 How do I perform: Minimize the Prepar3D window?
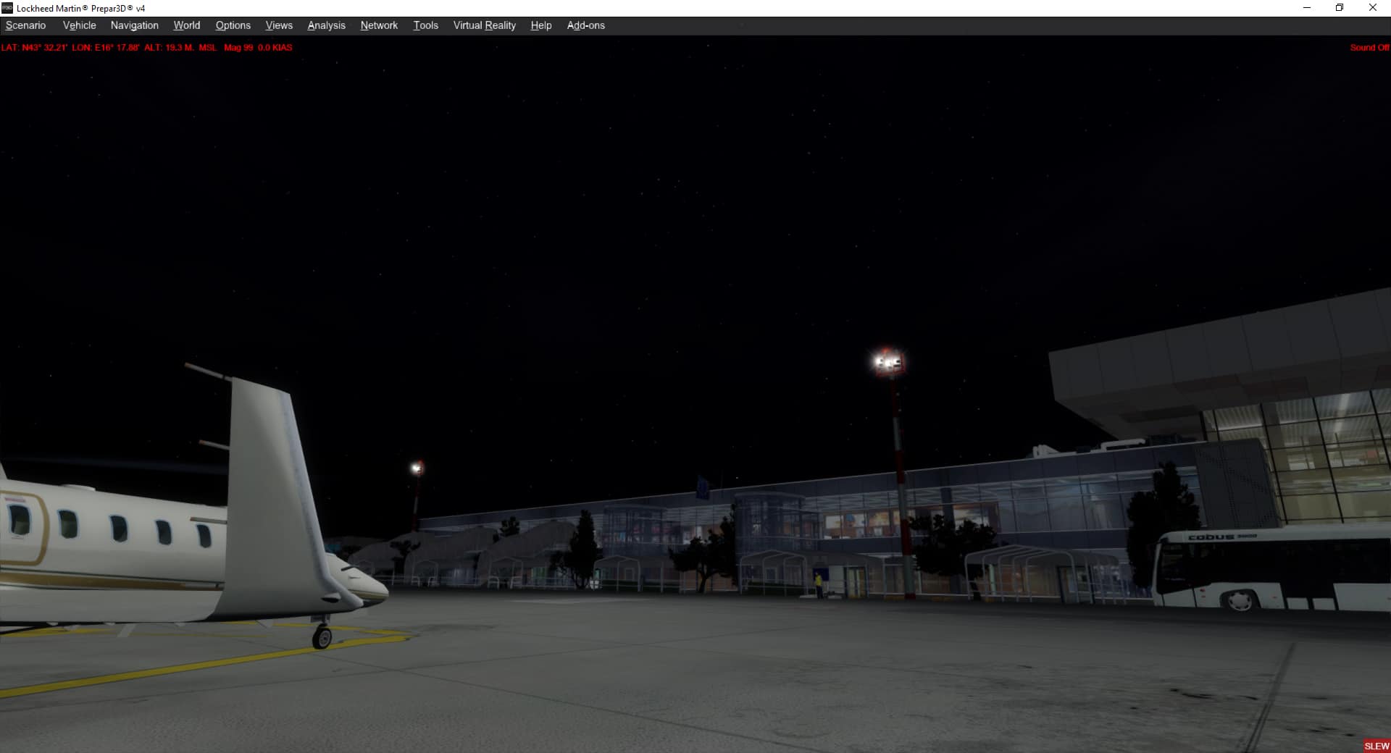click(x=1307, y=8)
